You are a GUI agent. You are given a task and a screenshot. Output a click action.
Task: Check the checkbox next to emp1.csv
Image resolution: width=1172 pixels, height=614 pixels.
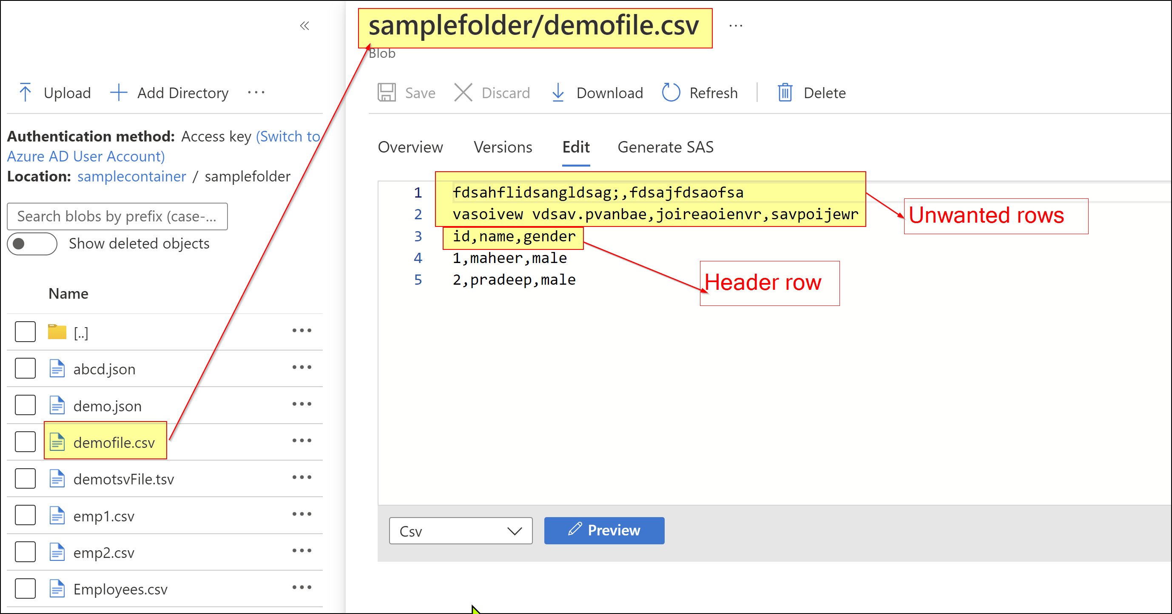pos(26,515)
